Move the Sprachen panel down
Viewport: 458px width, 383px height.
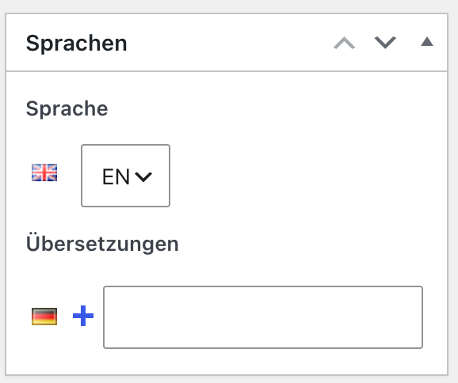tap(385, 43)
